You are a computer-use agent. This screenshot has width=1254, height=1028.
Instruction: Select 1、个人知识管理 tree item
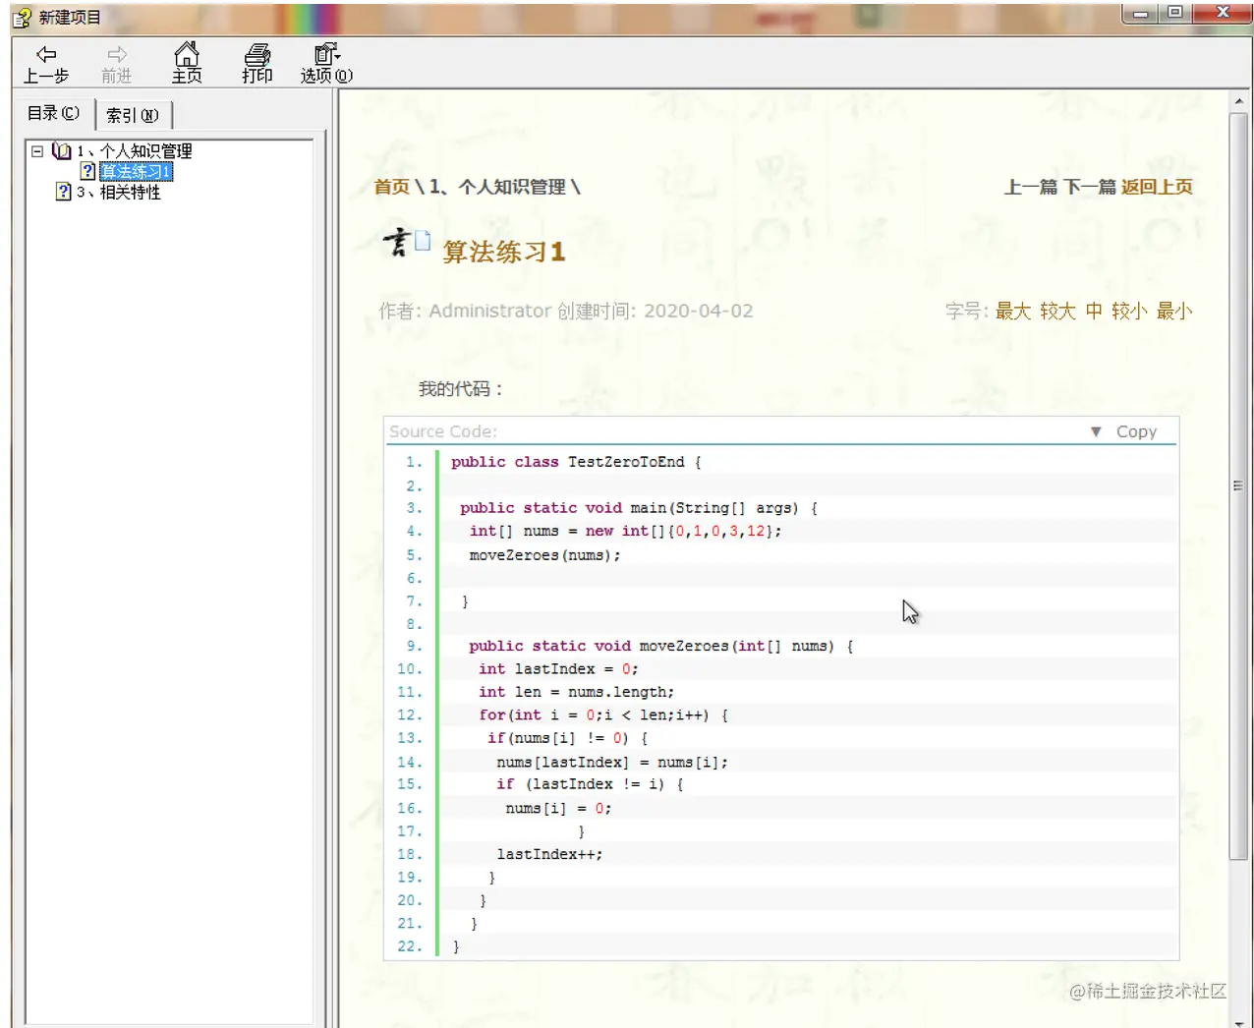click(x=135, y=151)
